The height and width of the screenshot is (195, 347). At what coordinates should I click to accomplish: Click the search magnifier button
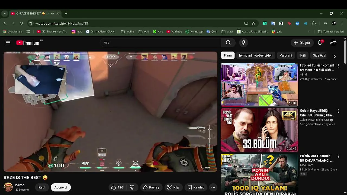(228, 43)
